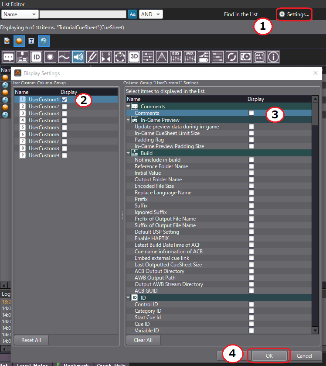Image resolution: width=326 pixels, height=366 pixels.
Task: Toggle the Aa case-sensitive search button
Action: point(132,14)
